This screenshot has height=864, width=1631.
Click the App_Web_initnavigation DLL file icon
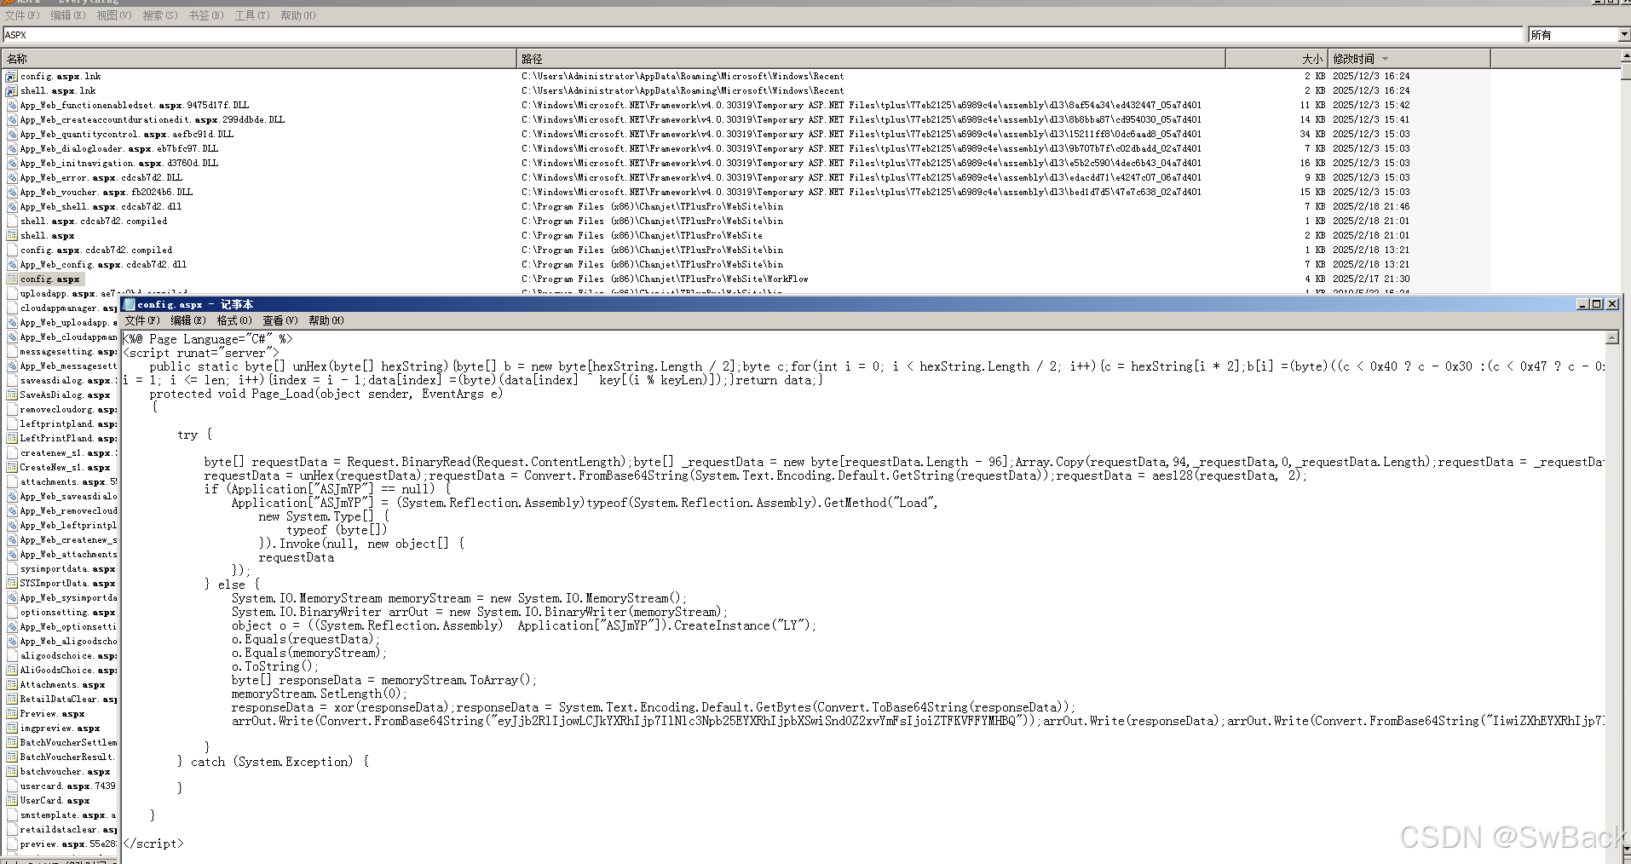(x=12, y=164)
